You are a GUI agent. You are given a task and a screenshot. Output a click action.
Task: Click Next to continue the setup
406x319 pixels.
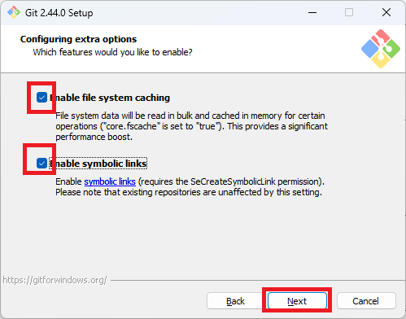tap(297, 301)
